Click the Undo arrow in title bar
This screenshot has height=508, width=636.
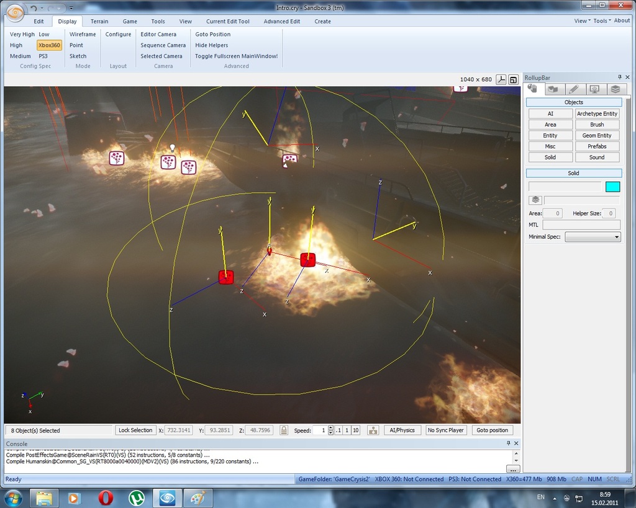pyautogui.click(x=34, y=8)
